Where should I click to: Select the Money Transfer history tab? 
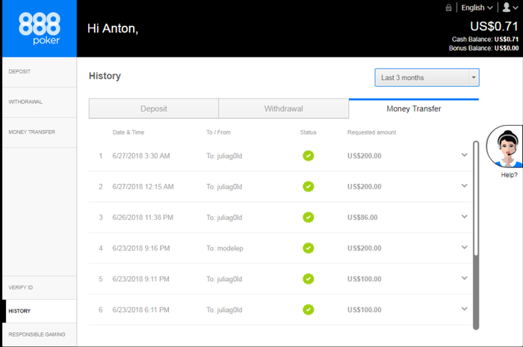[x=413, y=108]
